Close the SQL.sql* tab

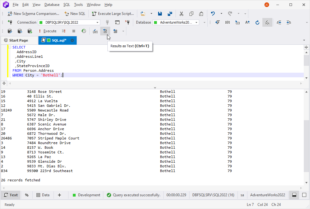(x=72, y=40)
